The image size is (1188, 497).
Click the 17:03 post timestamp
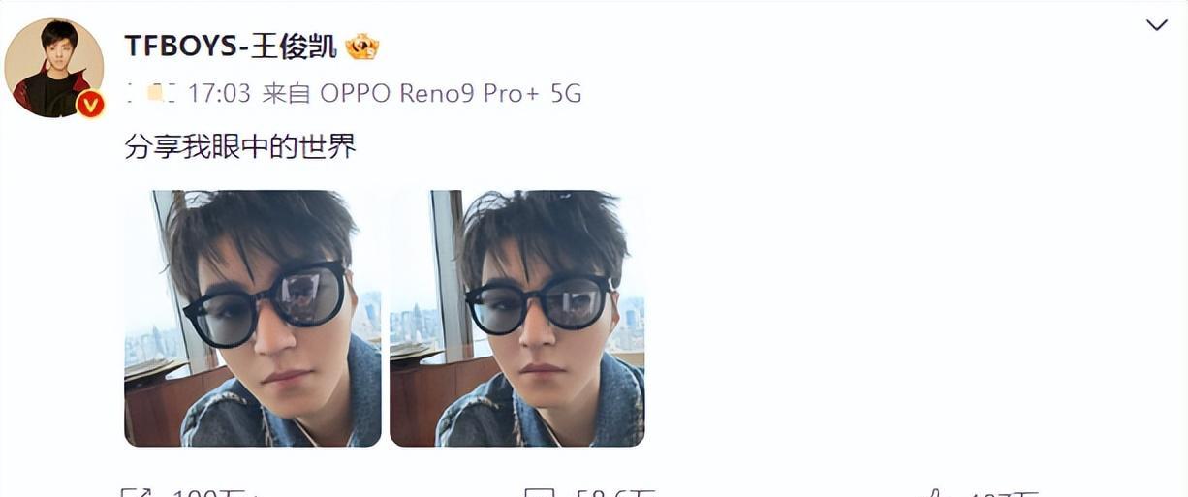coord(219,93)
